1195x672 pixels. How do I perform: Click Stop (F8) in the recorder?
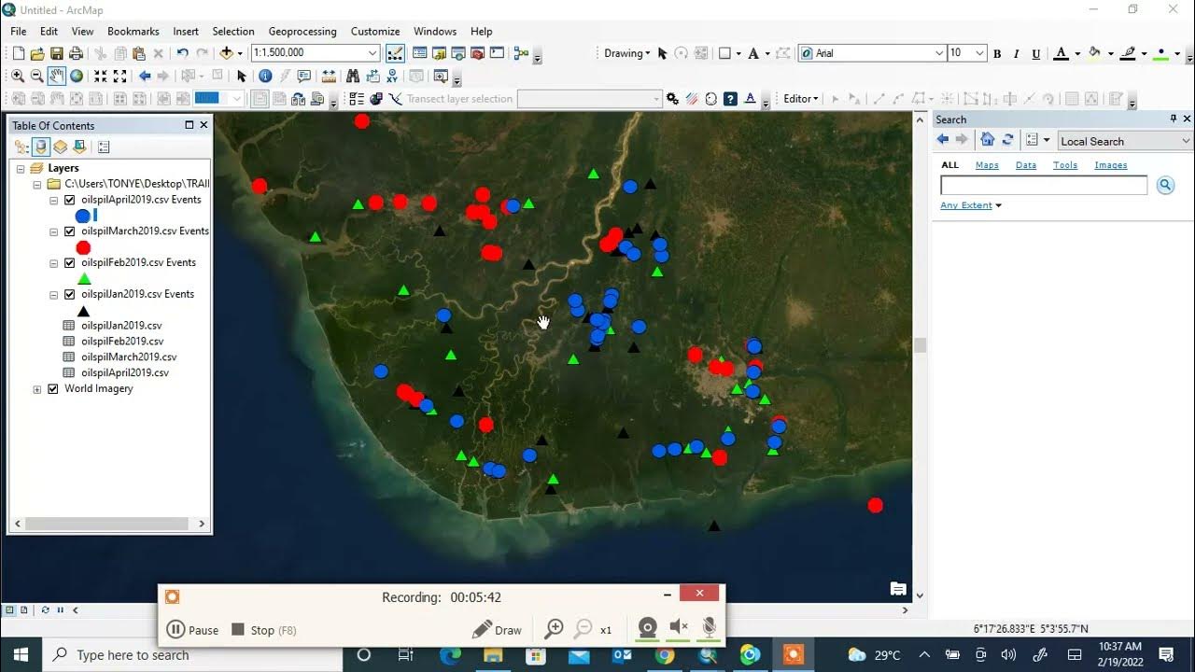[x=263, y=630]
